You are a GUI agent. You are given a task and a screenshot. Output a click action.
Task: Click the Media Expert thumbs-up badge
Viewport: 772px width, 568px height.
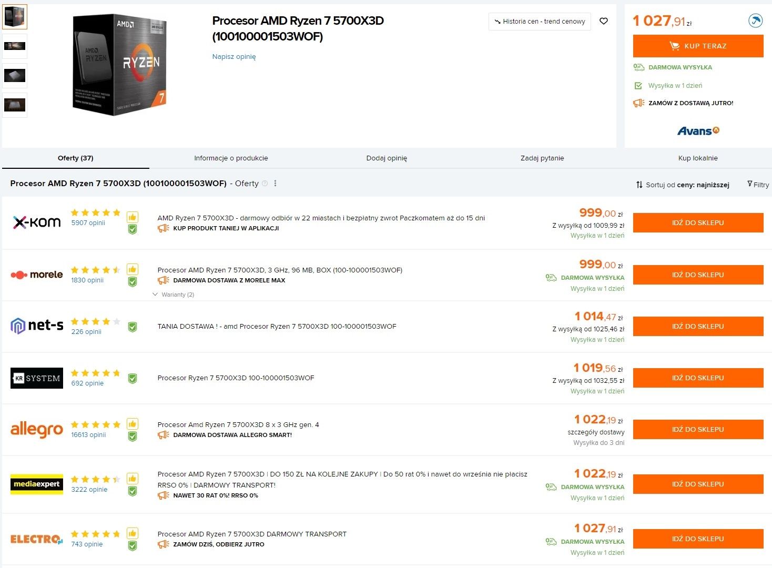point(133,479)
